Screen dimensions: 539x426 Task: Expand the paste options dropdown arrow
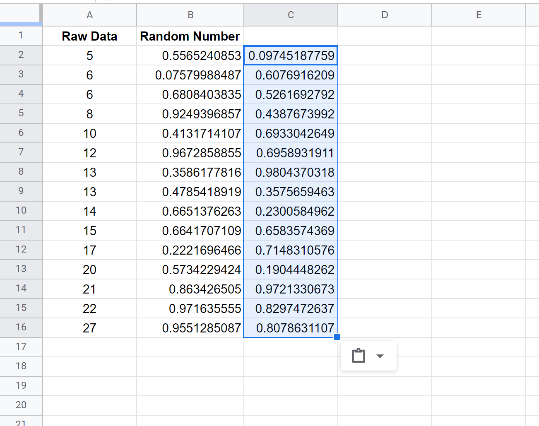click(x=380, y=356)
